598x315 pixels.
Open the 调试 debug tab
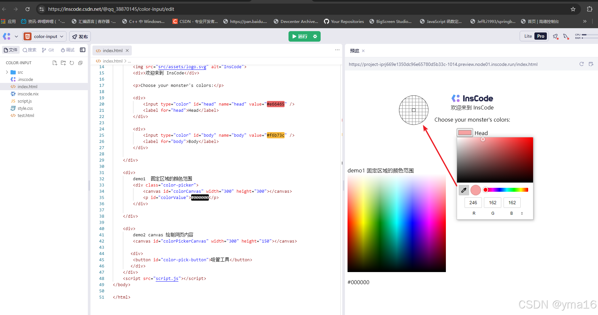coord(68,50)
